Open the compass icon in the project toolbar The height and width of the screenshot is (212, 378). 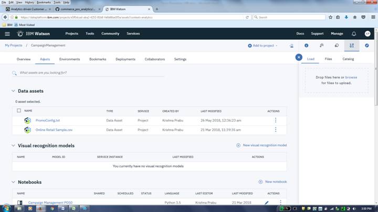tap(366, 46)
